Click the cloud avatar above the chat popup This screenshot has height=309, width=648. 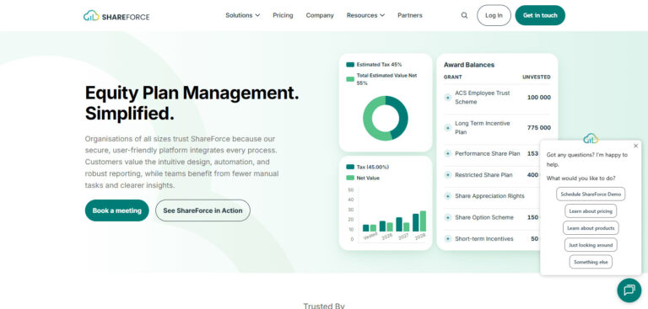591,139
